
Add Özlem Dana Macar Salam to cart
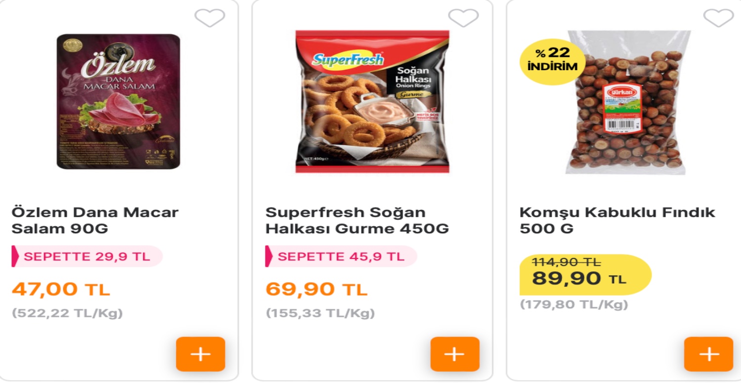pos(200,354)
